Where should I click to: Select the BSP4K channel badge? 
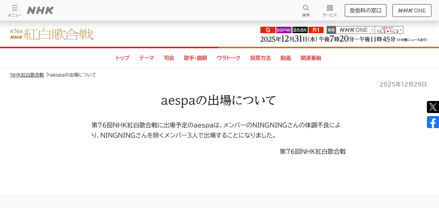[x=284, y=30]
